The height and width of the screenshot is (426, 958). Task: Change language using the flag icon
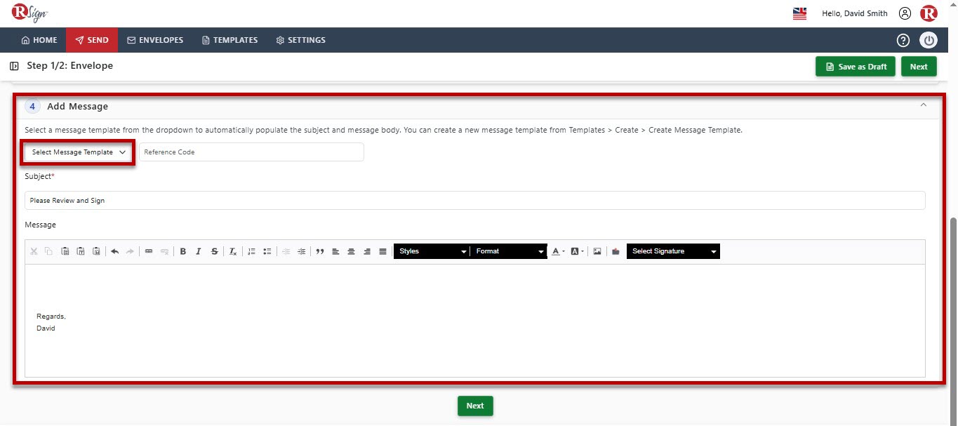click(x=799, y=13)
